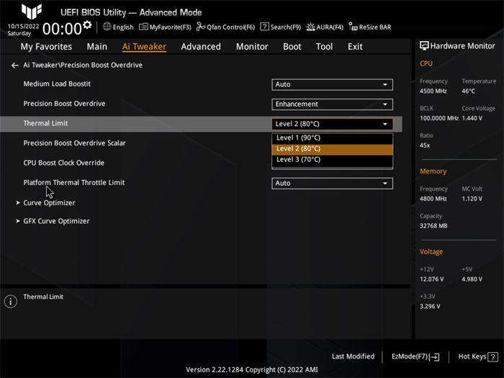Click the TUF logo emblem
Viewport: 504px width, 378px height.
point(32,12)
